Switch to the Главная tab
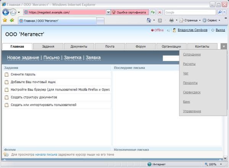This screenshot has height=168, width=229. pos(17,46)
